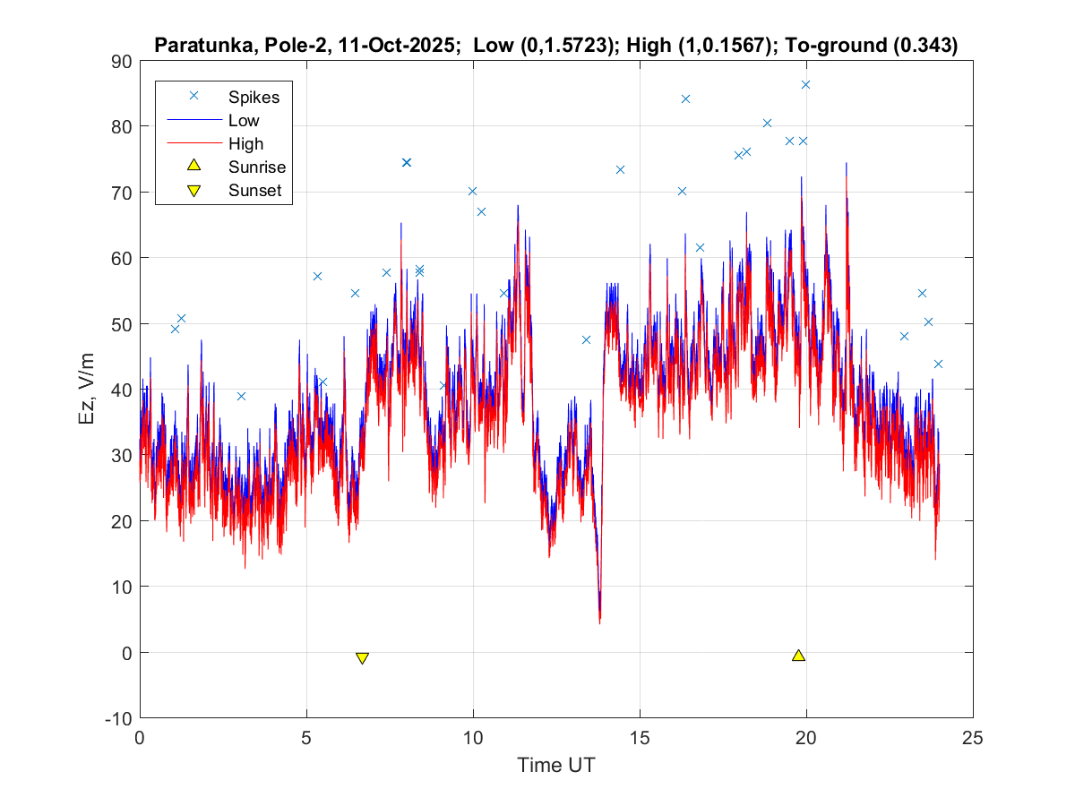Select the "Low" legend text label

[244, 119]
